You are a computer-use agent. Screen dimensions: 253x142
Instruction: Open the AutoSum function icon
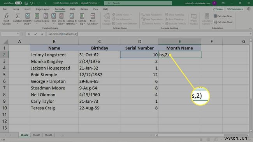point(18,19)
